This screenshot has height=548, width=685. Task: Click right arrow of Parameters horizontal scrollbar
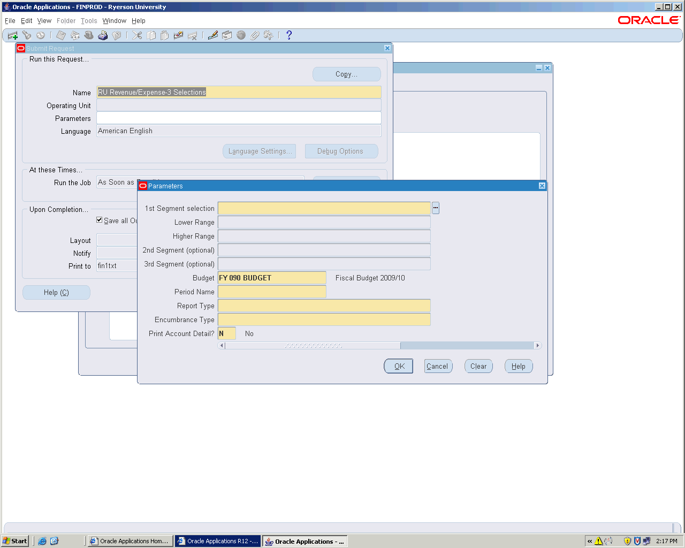coord(538,346)
